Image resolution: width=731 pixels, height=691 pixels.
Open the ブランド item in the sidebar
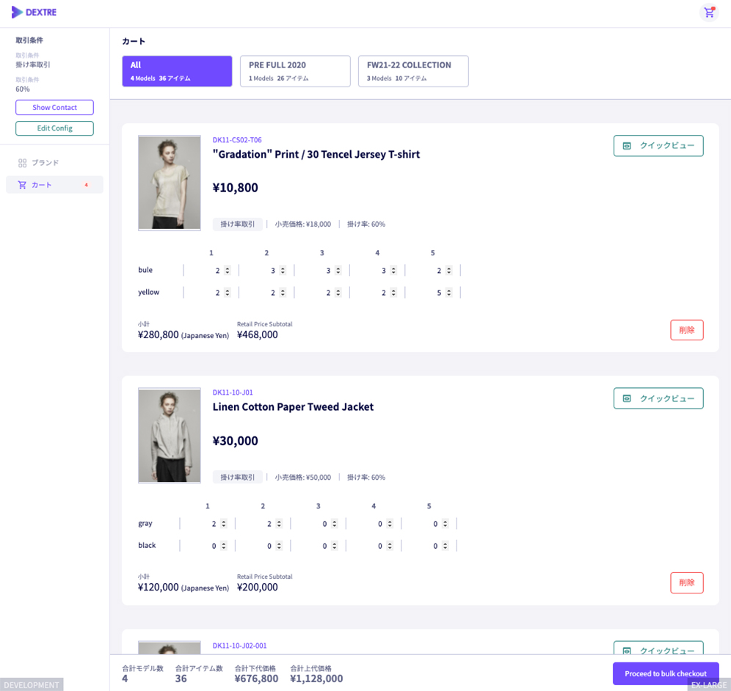pyautogui.click(x=54, y=163)
